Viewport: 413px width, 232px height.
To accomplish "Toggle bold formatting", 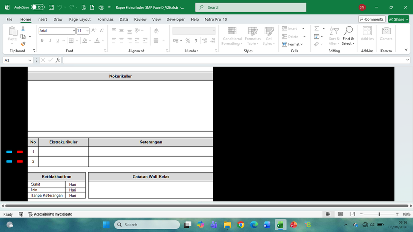I will (42, 40).
